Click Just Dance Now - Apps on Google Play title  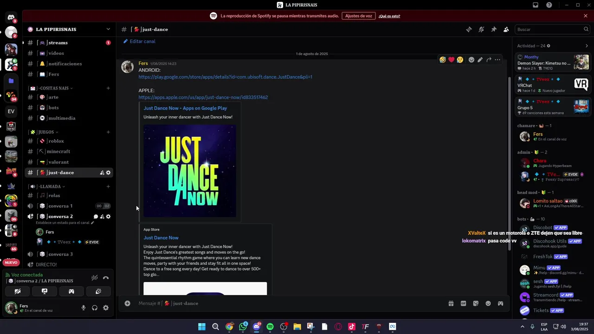tap(185, 108)
